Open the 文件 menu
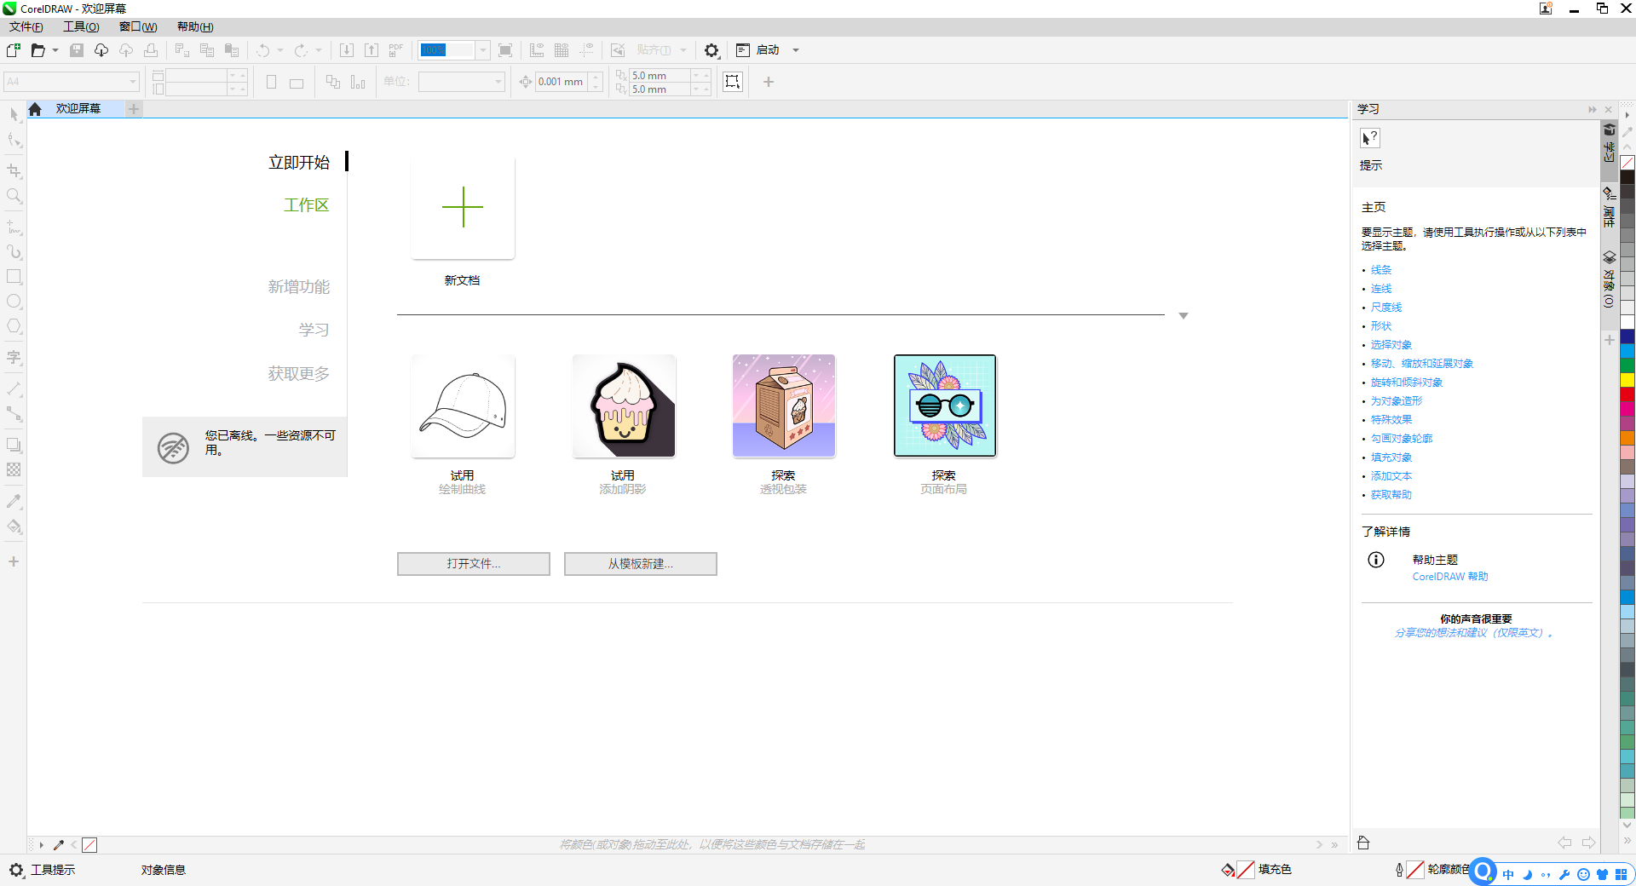This screenshot has height=886, width=1636. coord(26,26)
